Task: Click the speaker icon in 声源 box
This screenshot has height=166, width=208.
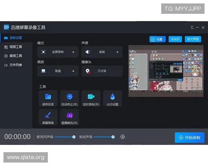Action: pyautogui.click(x=88, y=52)
